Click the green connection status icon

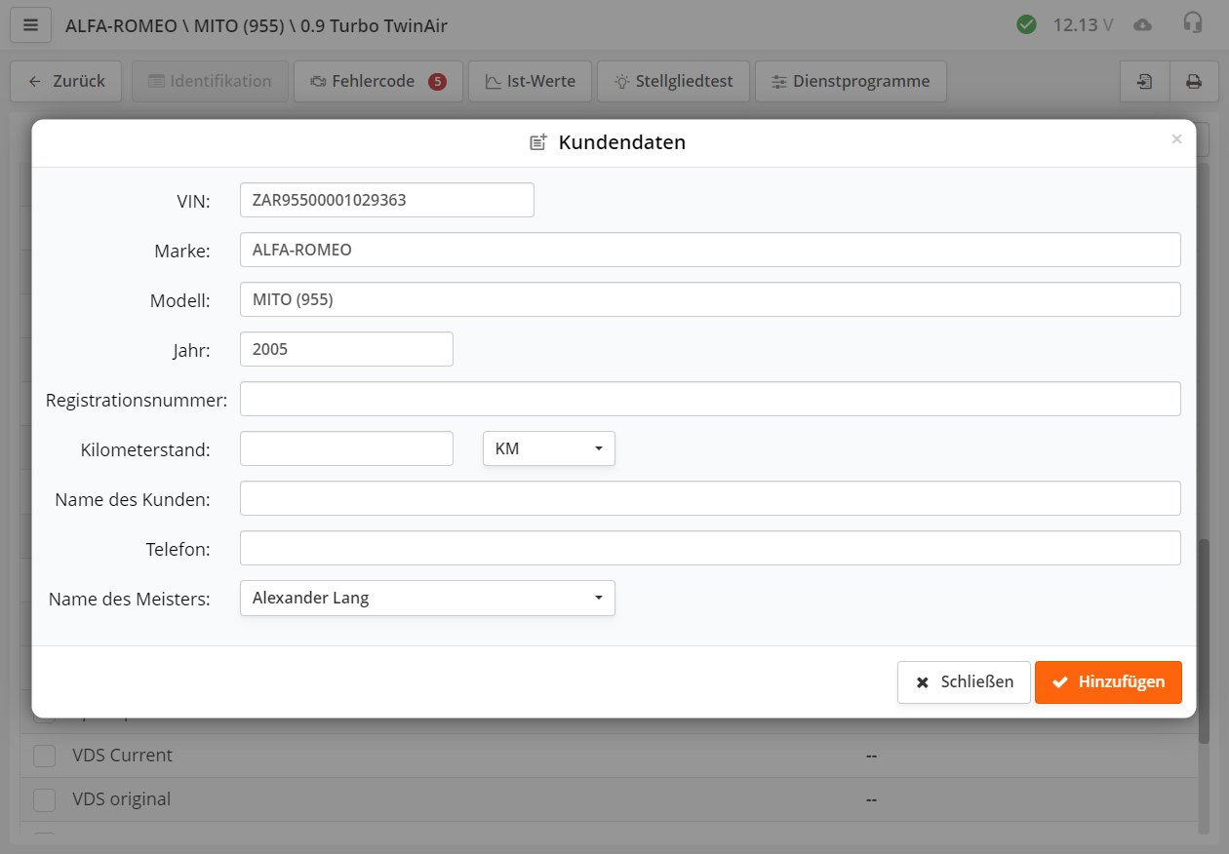point(1026,24)
